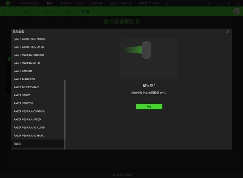243x178 pixels.
Task: Select RAZER VESPULA V2 HARD
Action: tap(38, 136)
